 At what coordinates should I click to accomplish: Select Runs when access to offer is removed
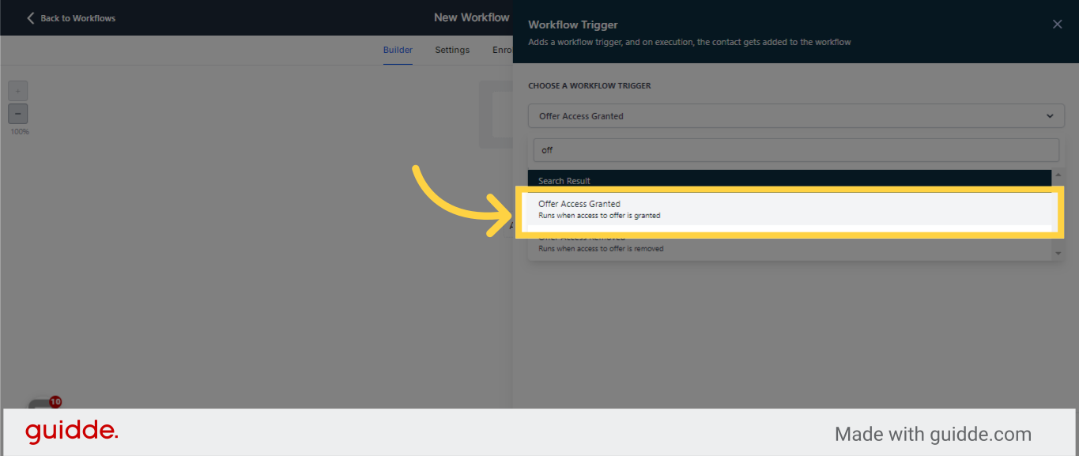point(601,248)
